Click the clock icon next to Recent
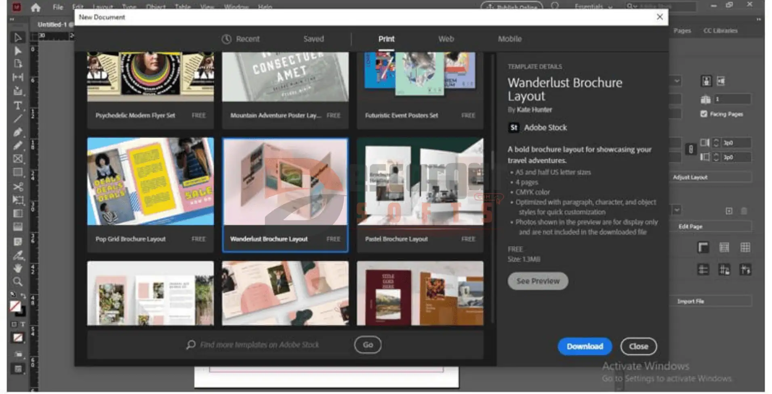772x394 pixels. 226,39
